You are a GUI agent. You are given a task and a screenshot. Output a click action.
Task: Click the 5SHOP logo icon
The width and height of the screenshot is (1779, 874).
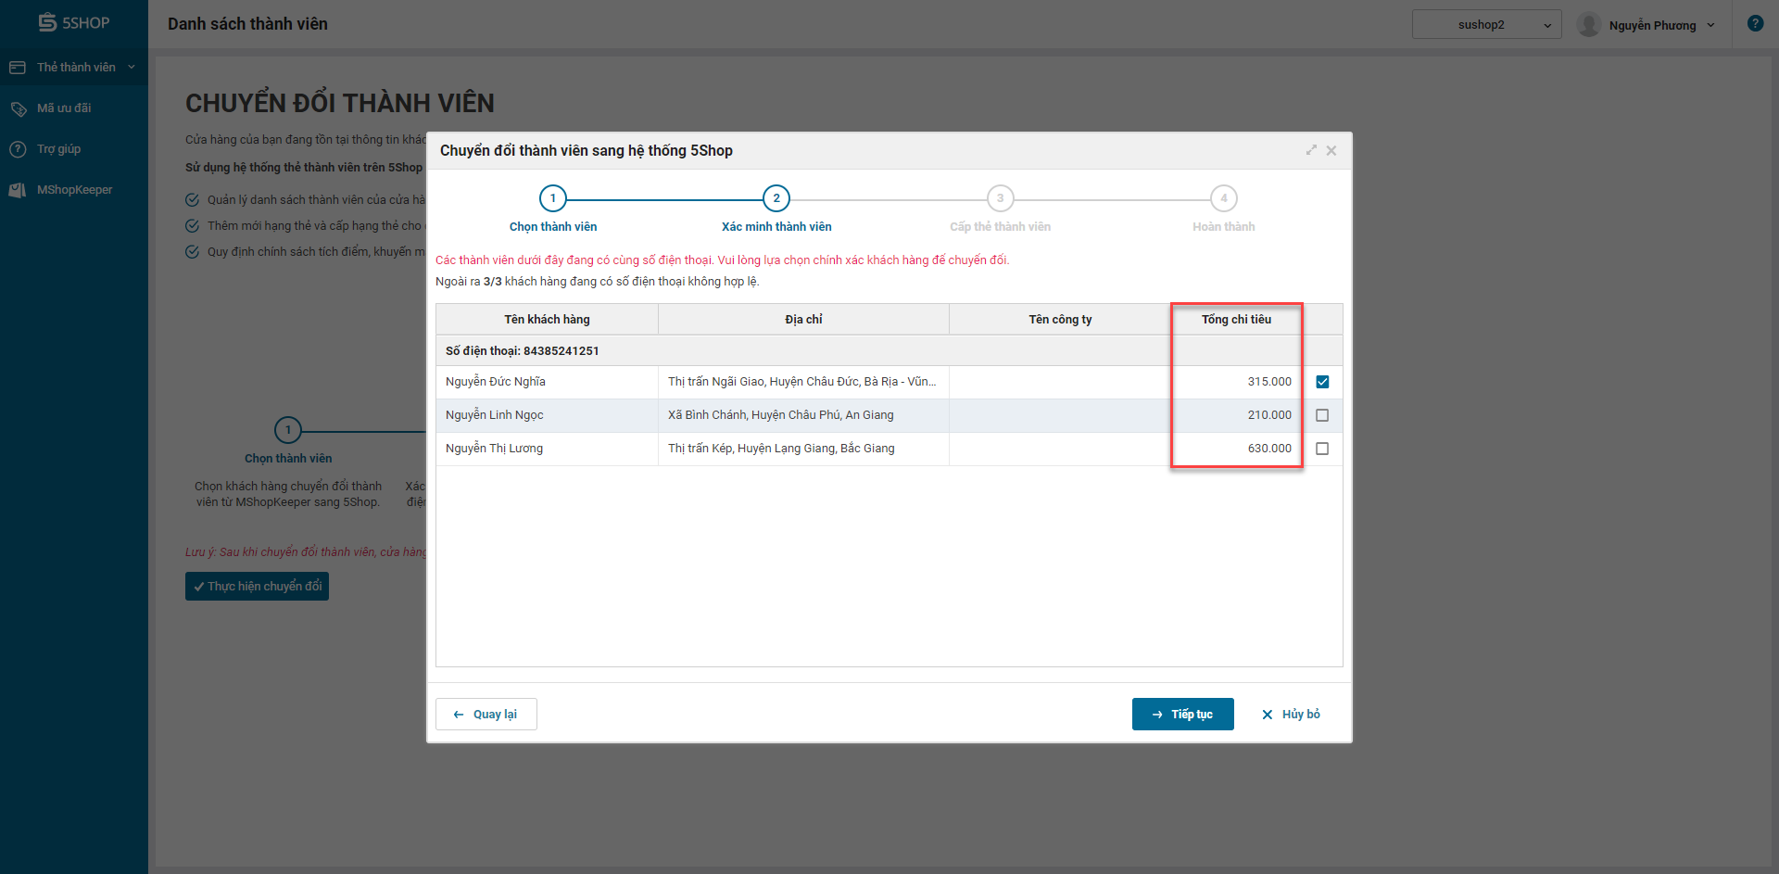coord(47,22)
